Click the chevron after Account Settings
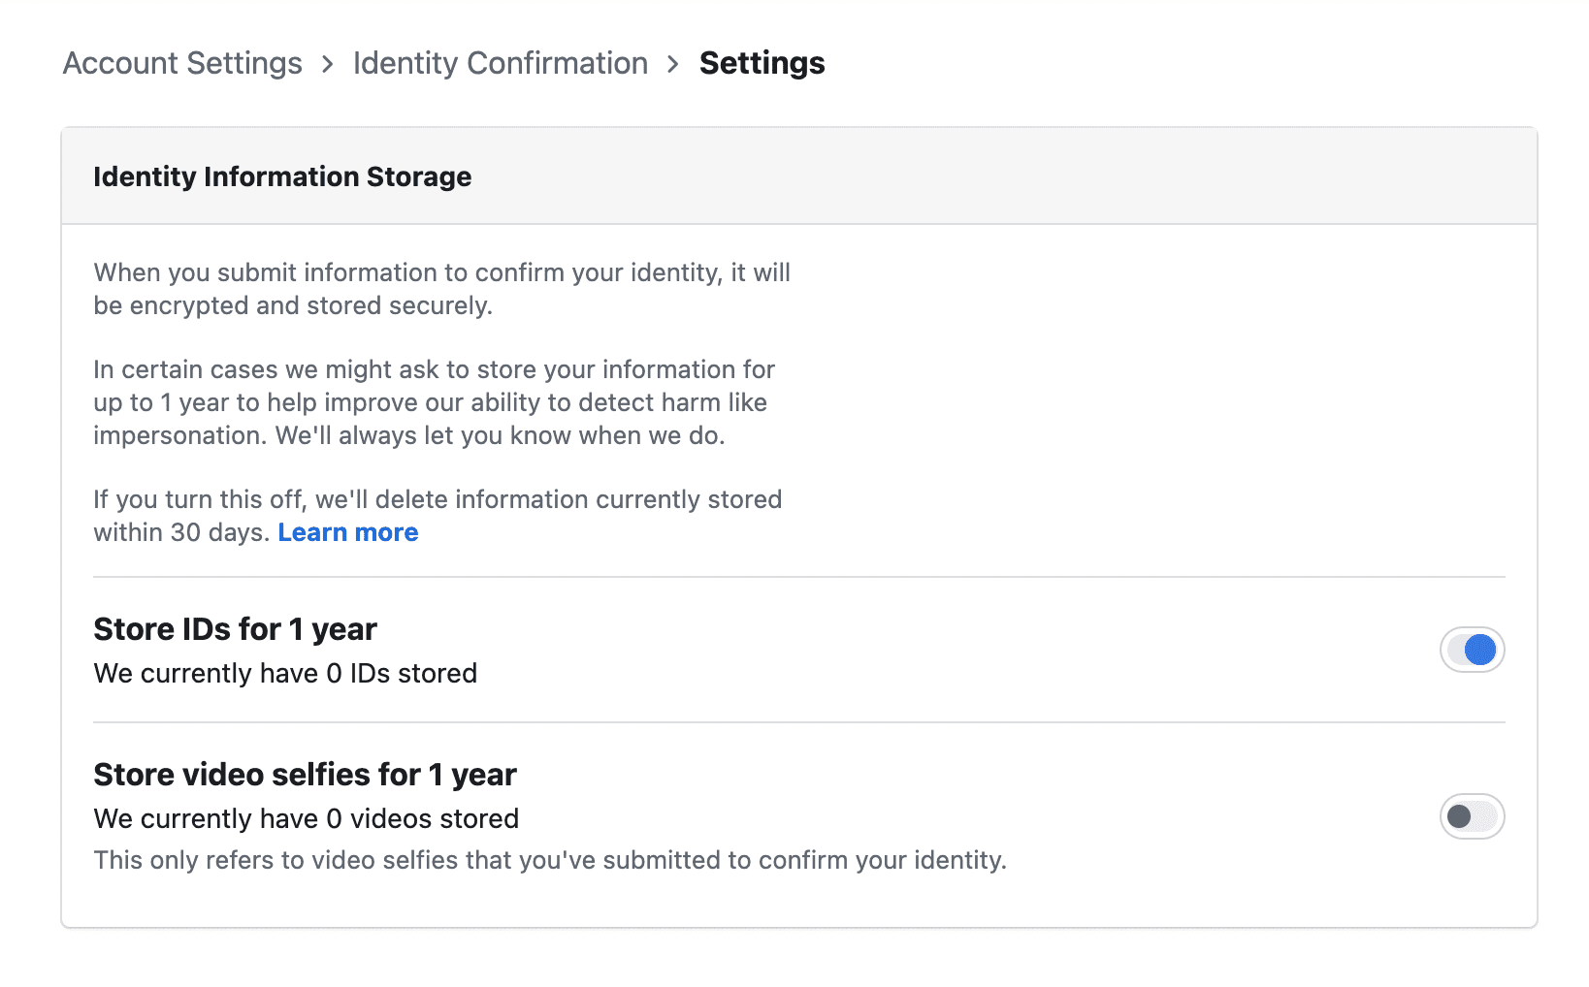The height and width of the screenshot is (987, 1589). click(x=328, y=64)
